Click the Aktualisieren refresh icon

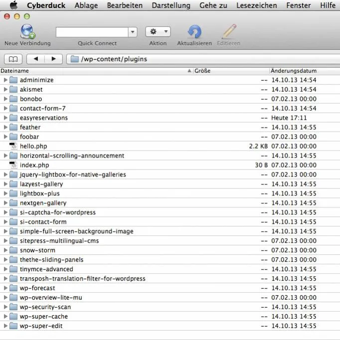(194, 32)
